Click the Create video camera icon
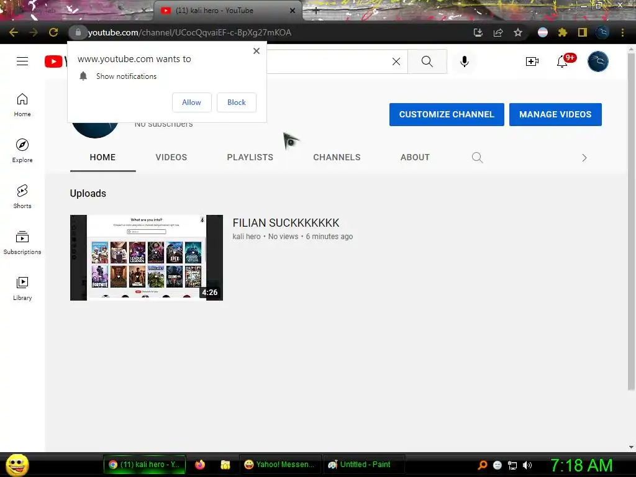Image resolution: width=636 pixels, height=477 pixels. [532, 61]
